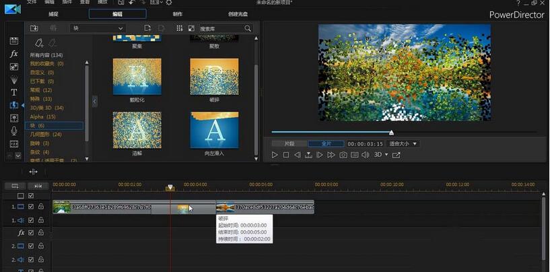This screenshot has height=272, width=550.
Task: Open the 块 category dropdown in library
Action: tap(98, 28)
